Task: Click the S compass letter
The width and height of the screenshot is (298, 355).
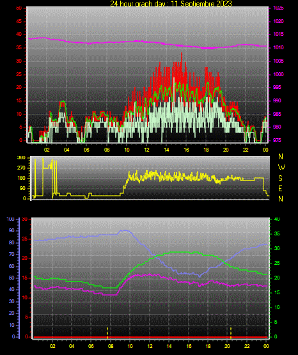Action: tap(280, 178)
